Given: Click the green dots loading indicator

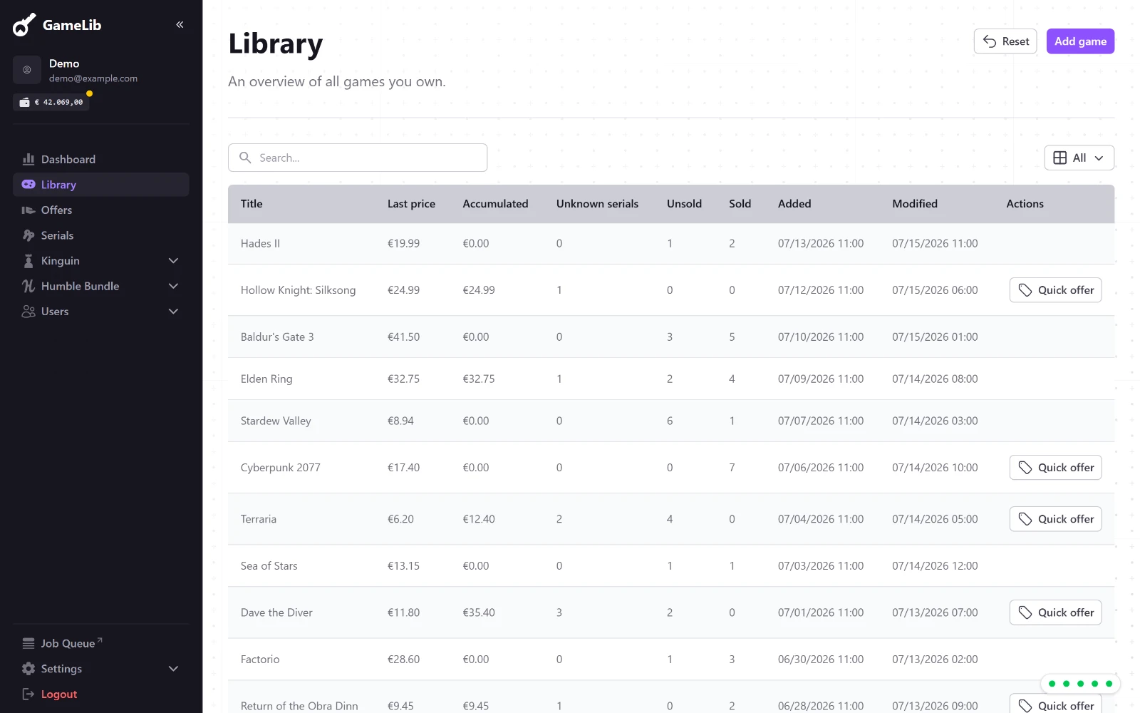Looking at the screenshot, I should click(x=1080, y=684).
